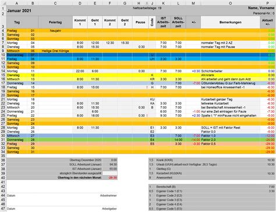Click the 'Gleittag (G)' legend row
The height and width of the screenshot is (212, 276).
pos(212,169)
